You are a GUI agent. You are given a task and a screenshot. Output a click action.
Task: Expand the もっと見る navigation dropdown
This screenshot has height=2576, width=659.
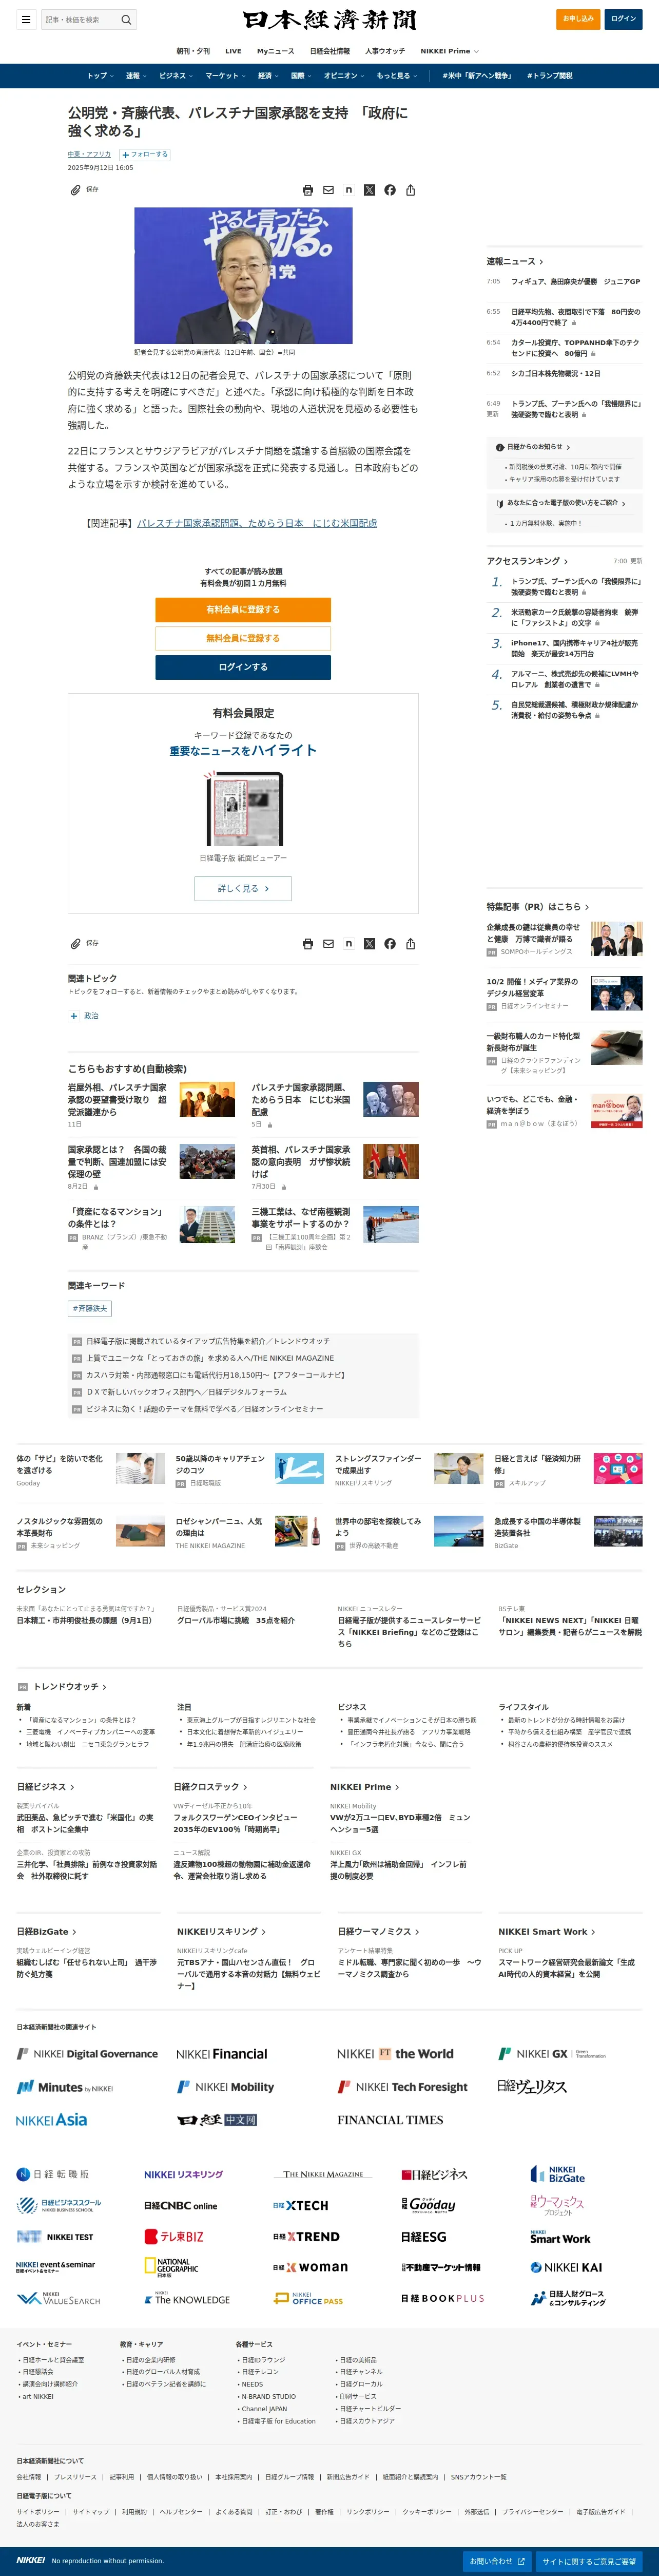coord(397,76)
